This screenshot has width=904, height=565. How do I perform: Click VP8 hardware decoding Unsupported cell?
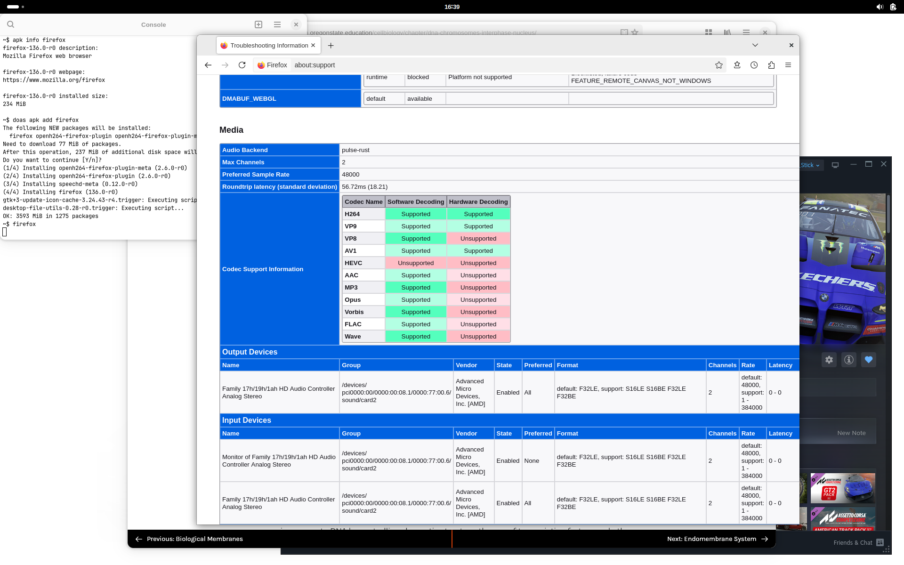tap(478, 239)
